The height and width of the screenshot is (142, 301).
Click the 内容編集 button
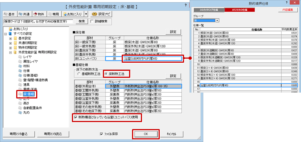[288, 10]
